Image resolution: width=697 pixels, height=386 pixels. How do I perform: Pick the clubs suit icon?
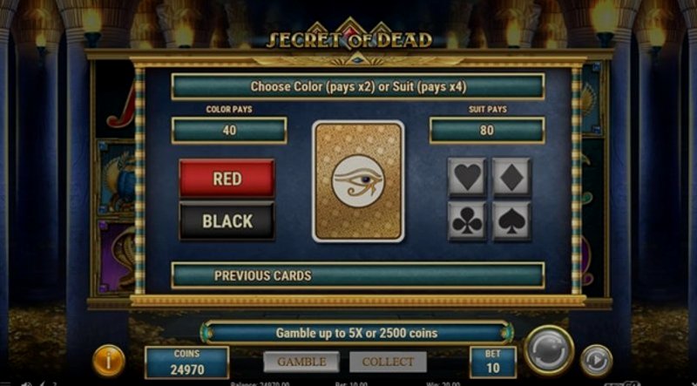pos(467,221)
